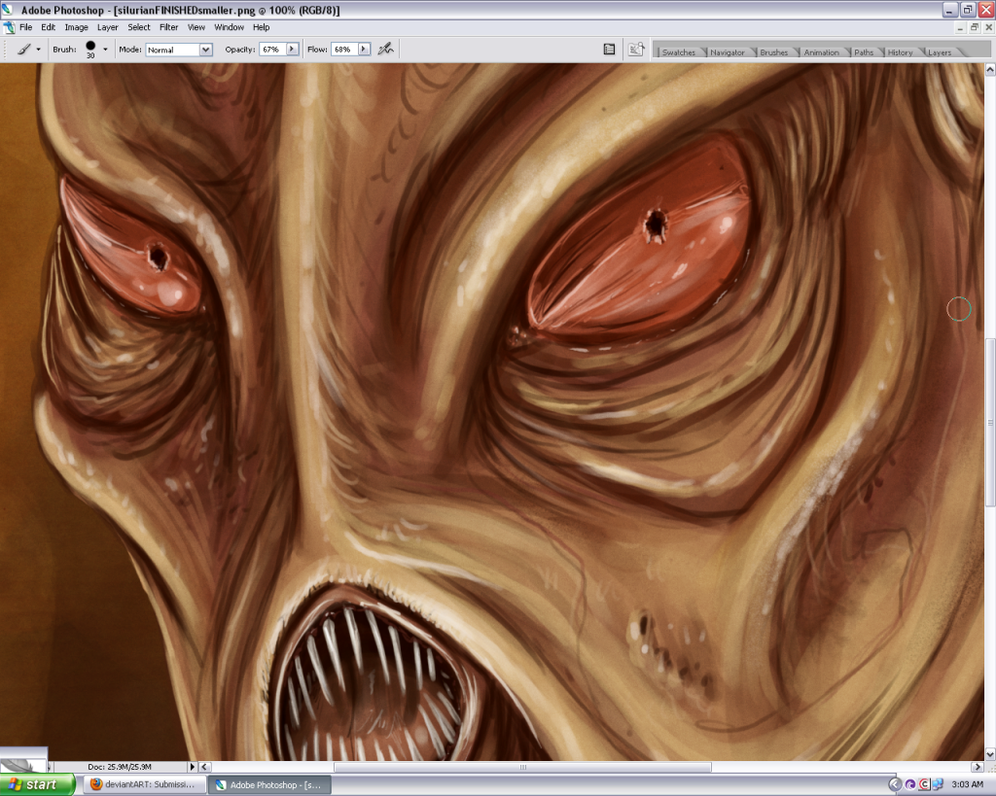Click in the Opacity value field
This screenshot has height=796, width=996.
(271, 49)
